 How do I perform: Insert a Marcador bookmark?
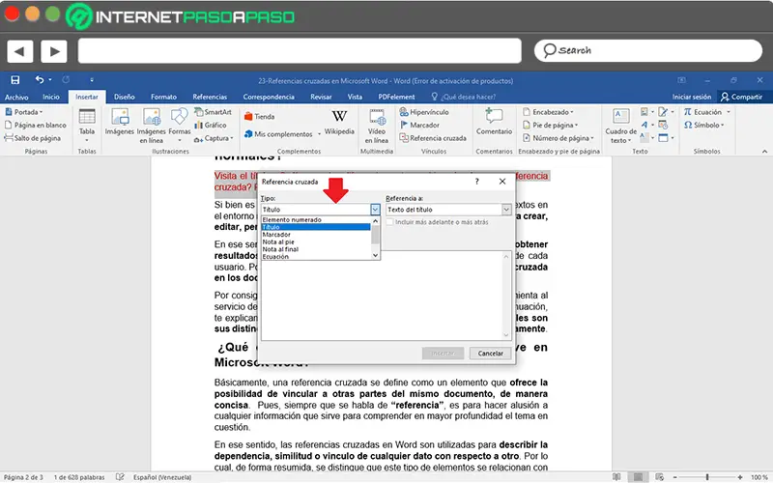[419, 126]
